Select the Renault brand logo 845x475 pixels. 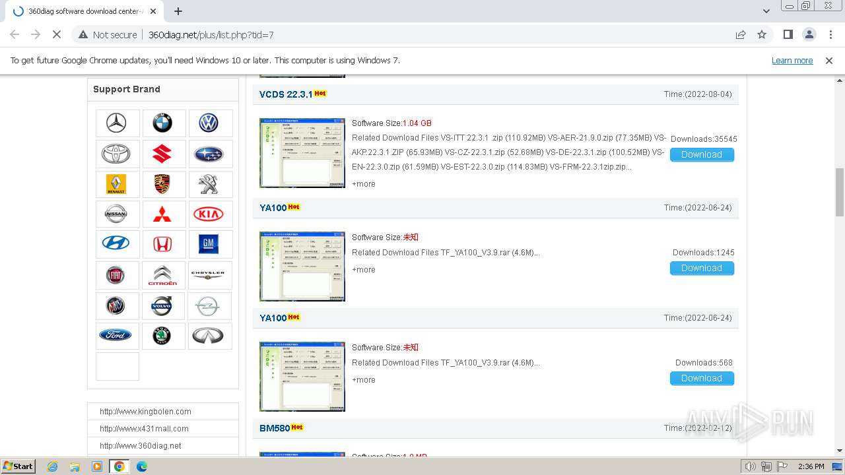118,184
